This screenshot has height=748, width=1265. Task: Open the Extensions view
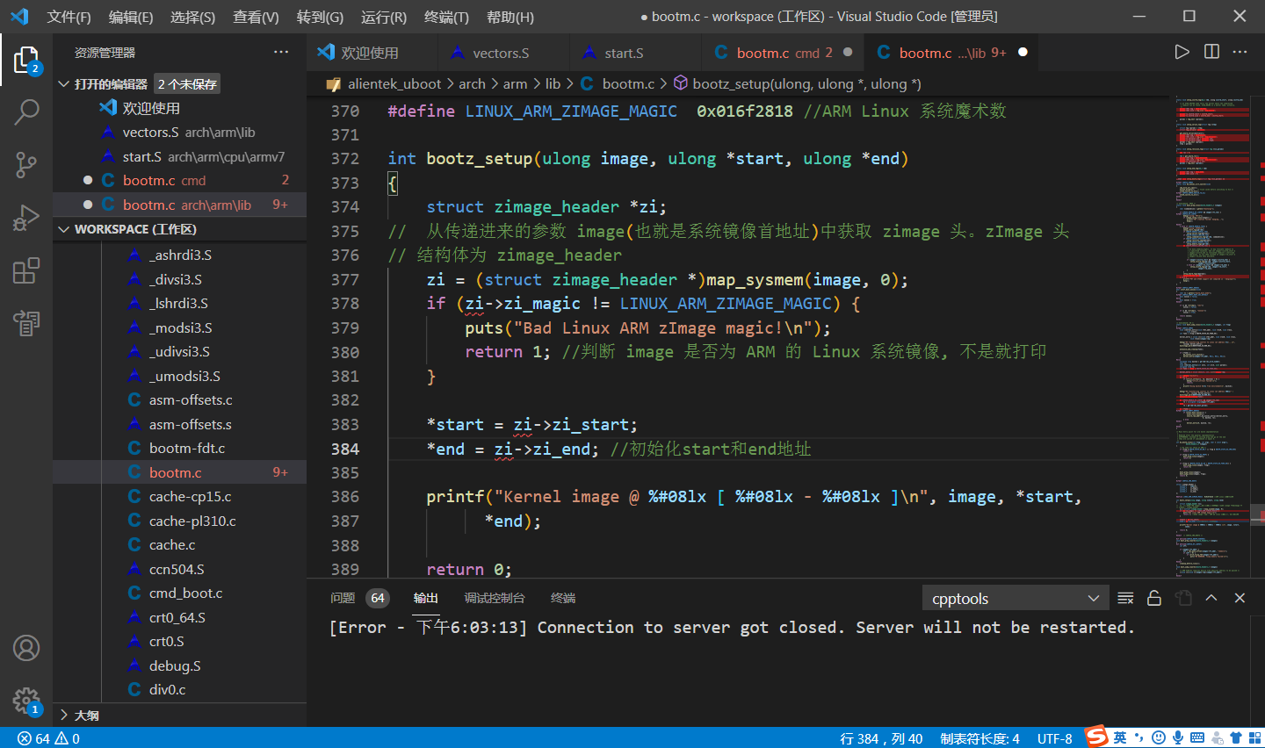(x=26, y=270)
